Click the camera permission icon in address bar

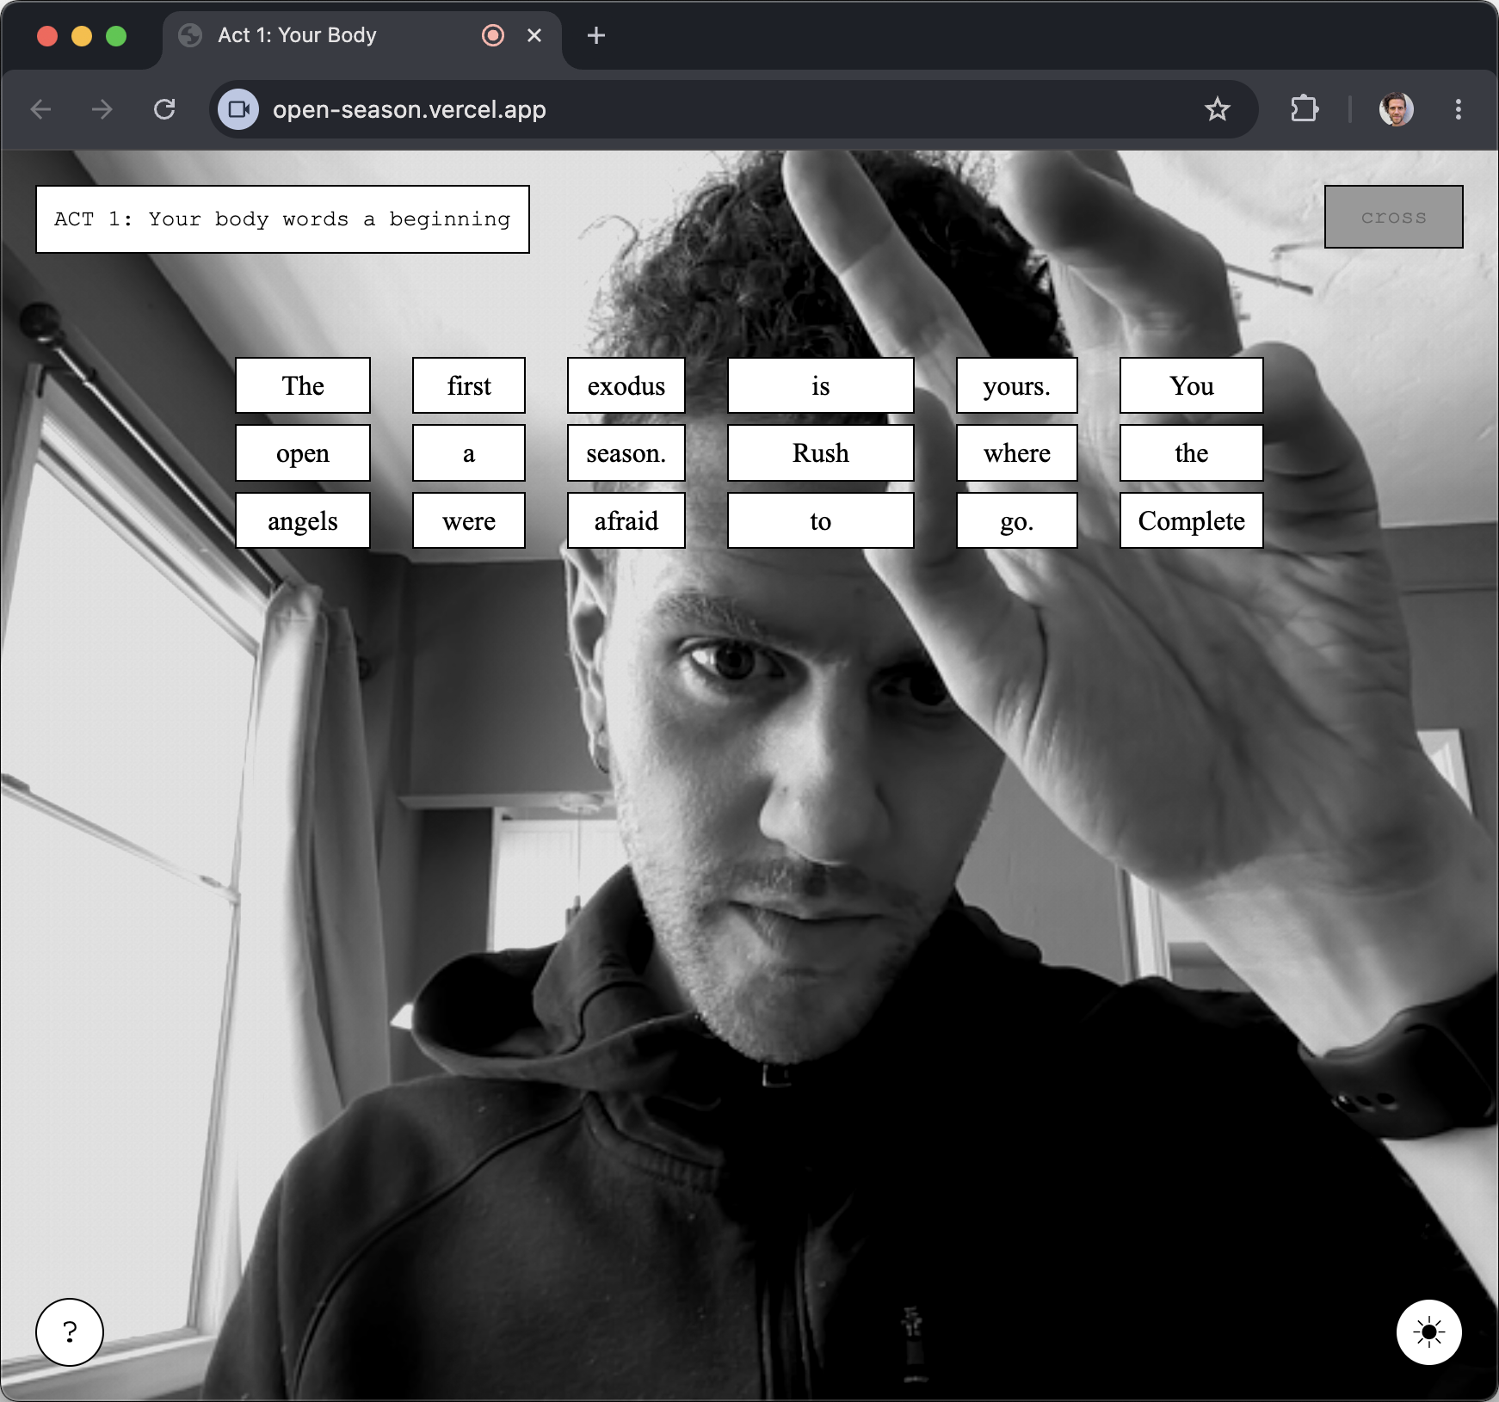point(238,109)
